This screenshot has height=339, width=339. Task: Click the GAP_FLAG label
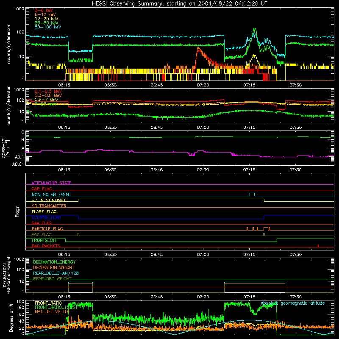pyautogui.click(x=42, y=189)
